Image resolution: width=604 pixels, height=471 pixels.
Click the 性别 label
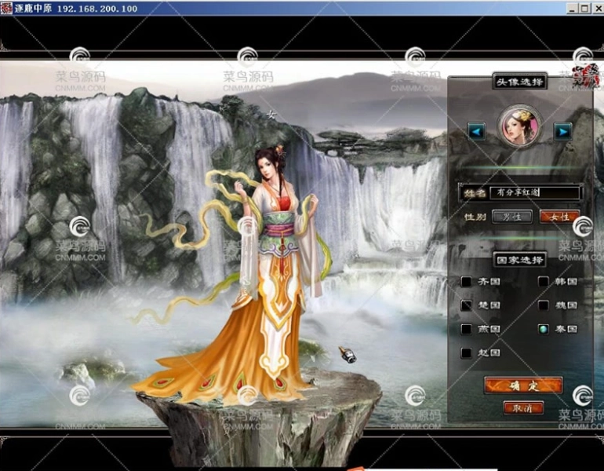point(475,217)
